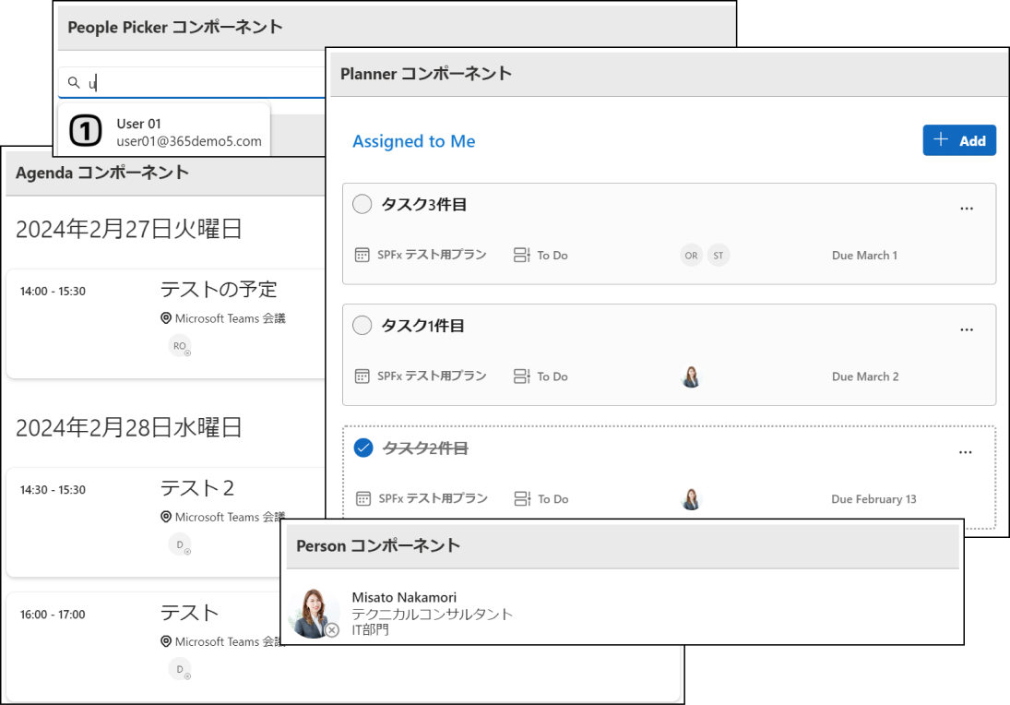The width and height of the screenshot is (1010, 705).
Task: Click To Do bucket label on タスク1件目
Action: click(x=553, y=376)
